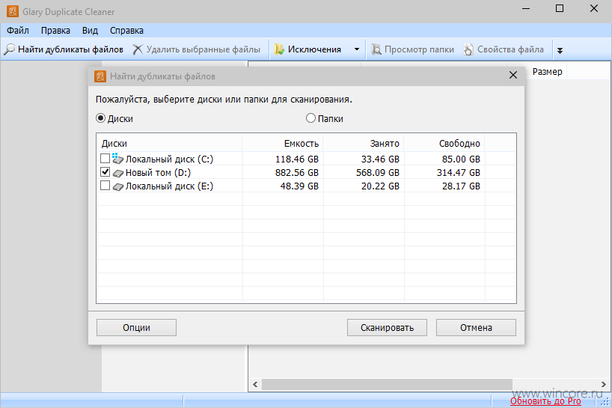The height and width of the screenshot is (408, 612).
Task: Select the Локальный диск (C:) row label
Action: coord(169,159)
